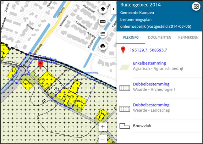The width and height of the screenshot is (203, 144).
Task: Select the PLEKINFO tab
Action: (x=131, y=38)
